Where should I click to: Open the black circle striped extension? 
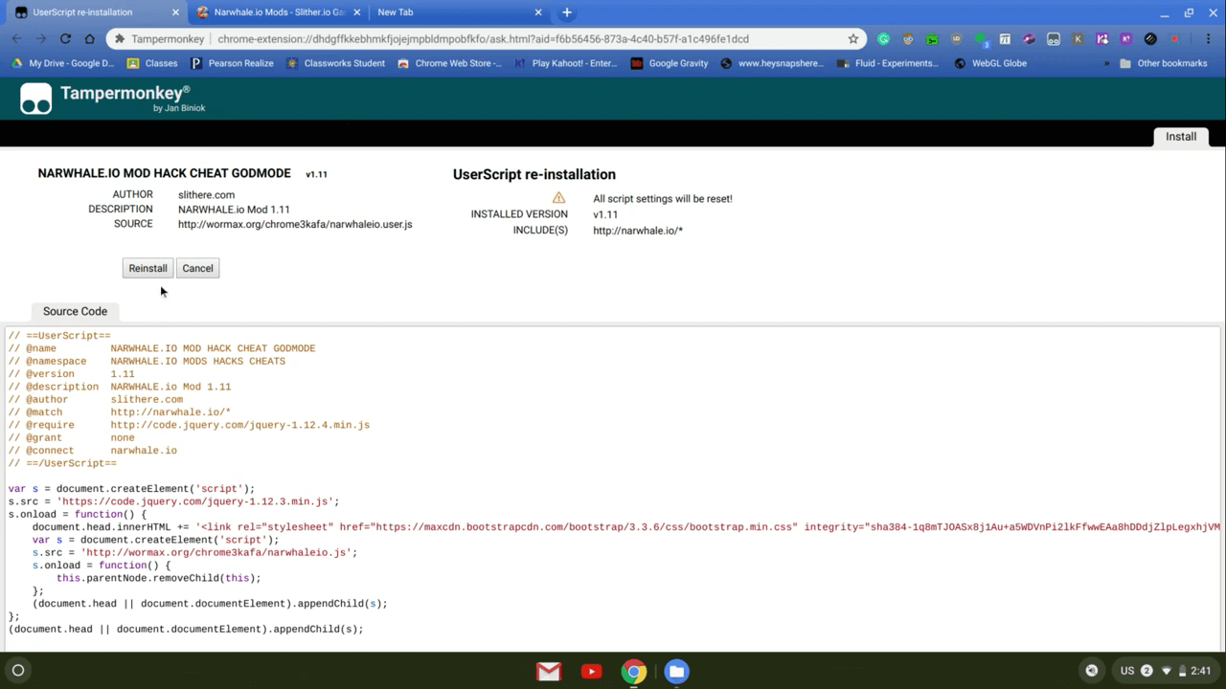click(x=1150, y=39)
